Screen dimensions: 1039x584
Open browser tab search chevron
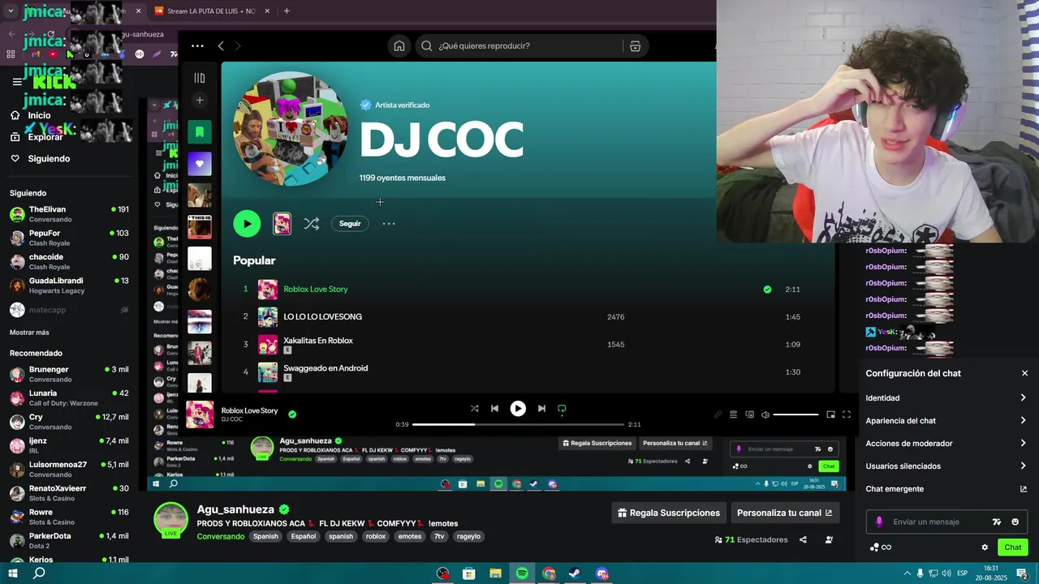(x=11, y=11)
